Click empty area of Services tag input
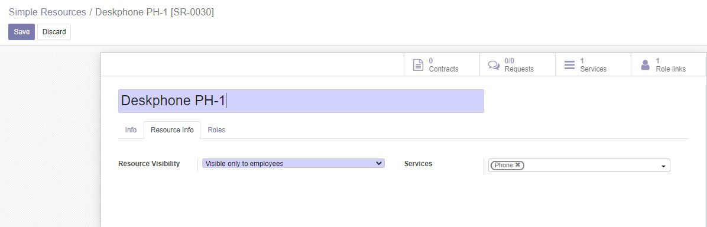The width and height of the screenshot is (707, 227). click(591, 165)
